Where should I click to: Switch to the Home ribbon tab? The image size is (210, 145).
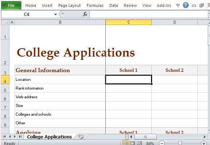click(x=31, y=5)
